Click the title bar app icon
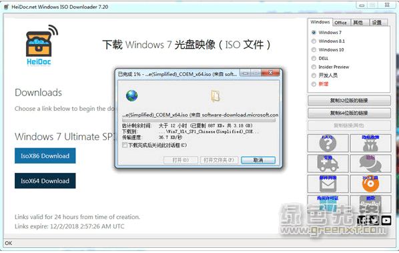 click(x=7, y=7)
